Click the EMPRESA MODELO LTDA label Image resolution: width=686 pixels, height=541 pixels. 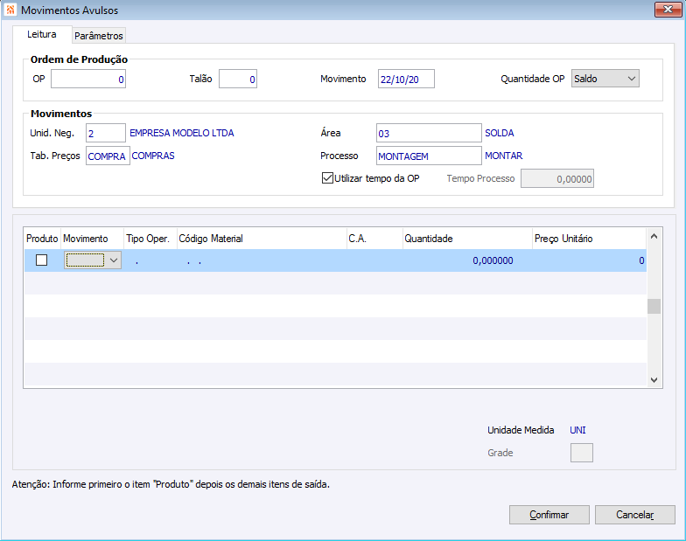182,133
